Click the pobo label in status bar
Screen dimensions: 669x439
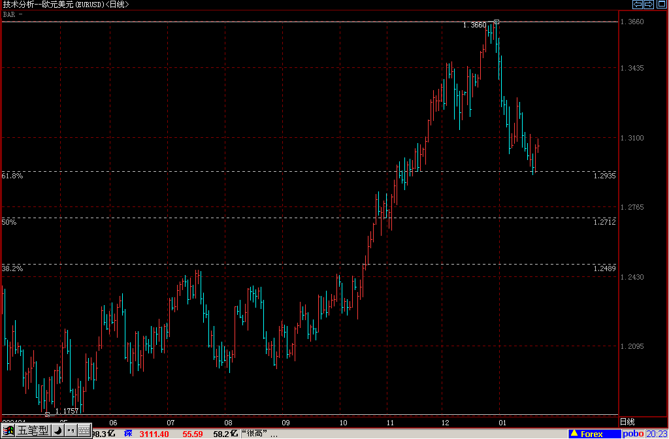[633, 434]
